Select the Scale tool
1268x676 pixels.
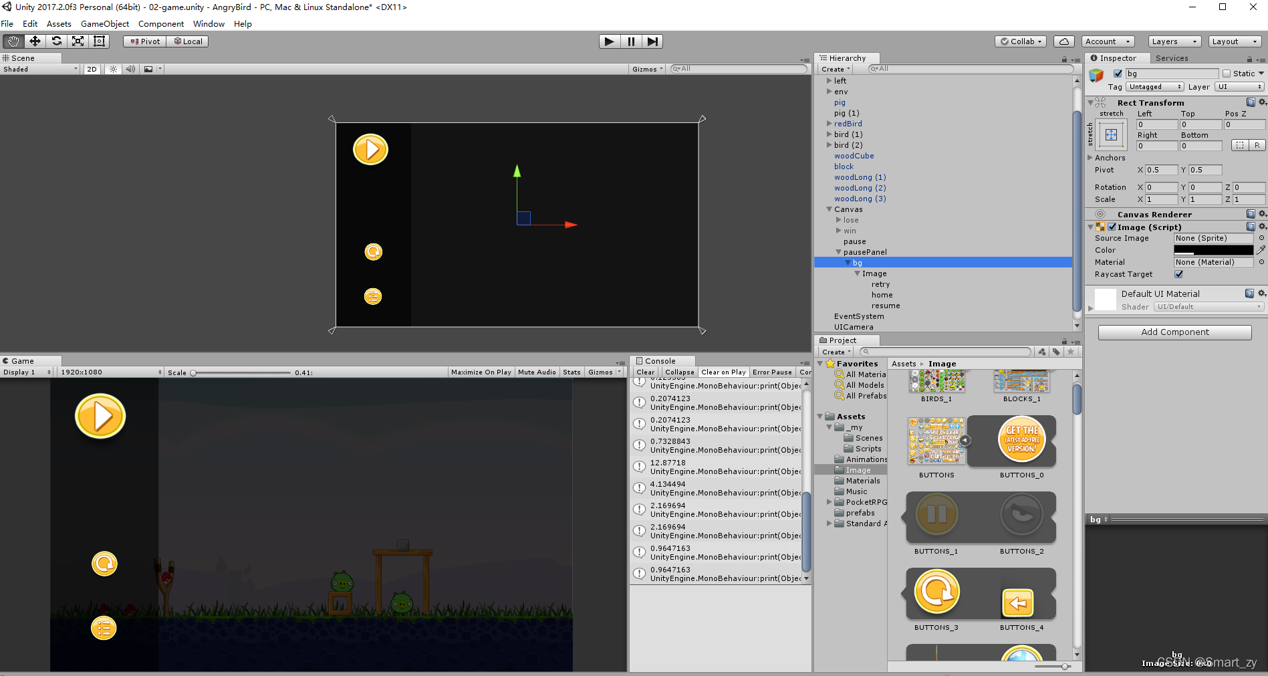pos(78,41)
